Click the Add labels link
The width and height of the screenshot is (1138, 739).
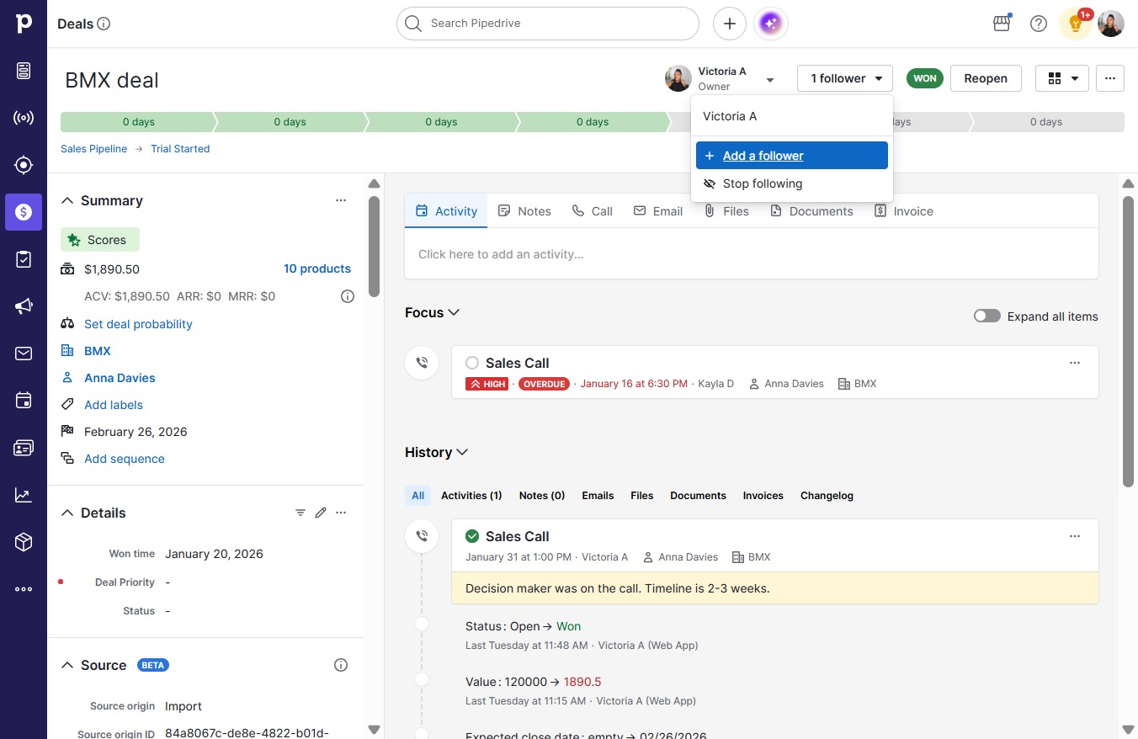[114, 405]
